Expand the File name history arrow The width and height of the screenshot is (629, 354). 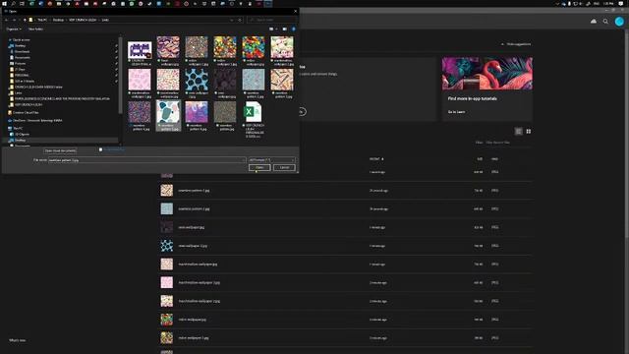244,159
